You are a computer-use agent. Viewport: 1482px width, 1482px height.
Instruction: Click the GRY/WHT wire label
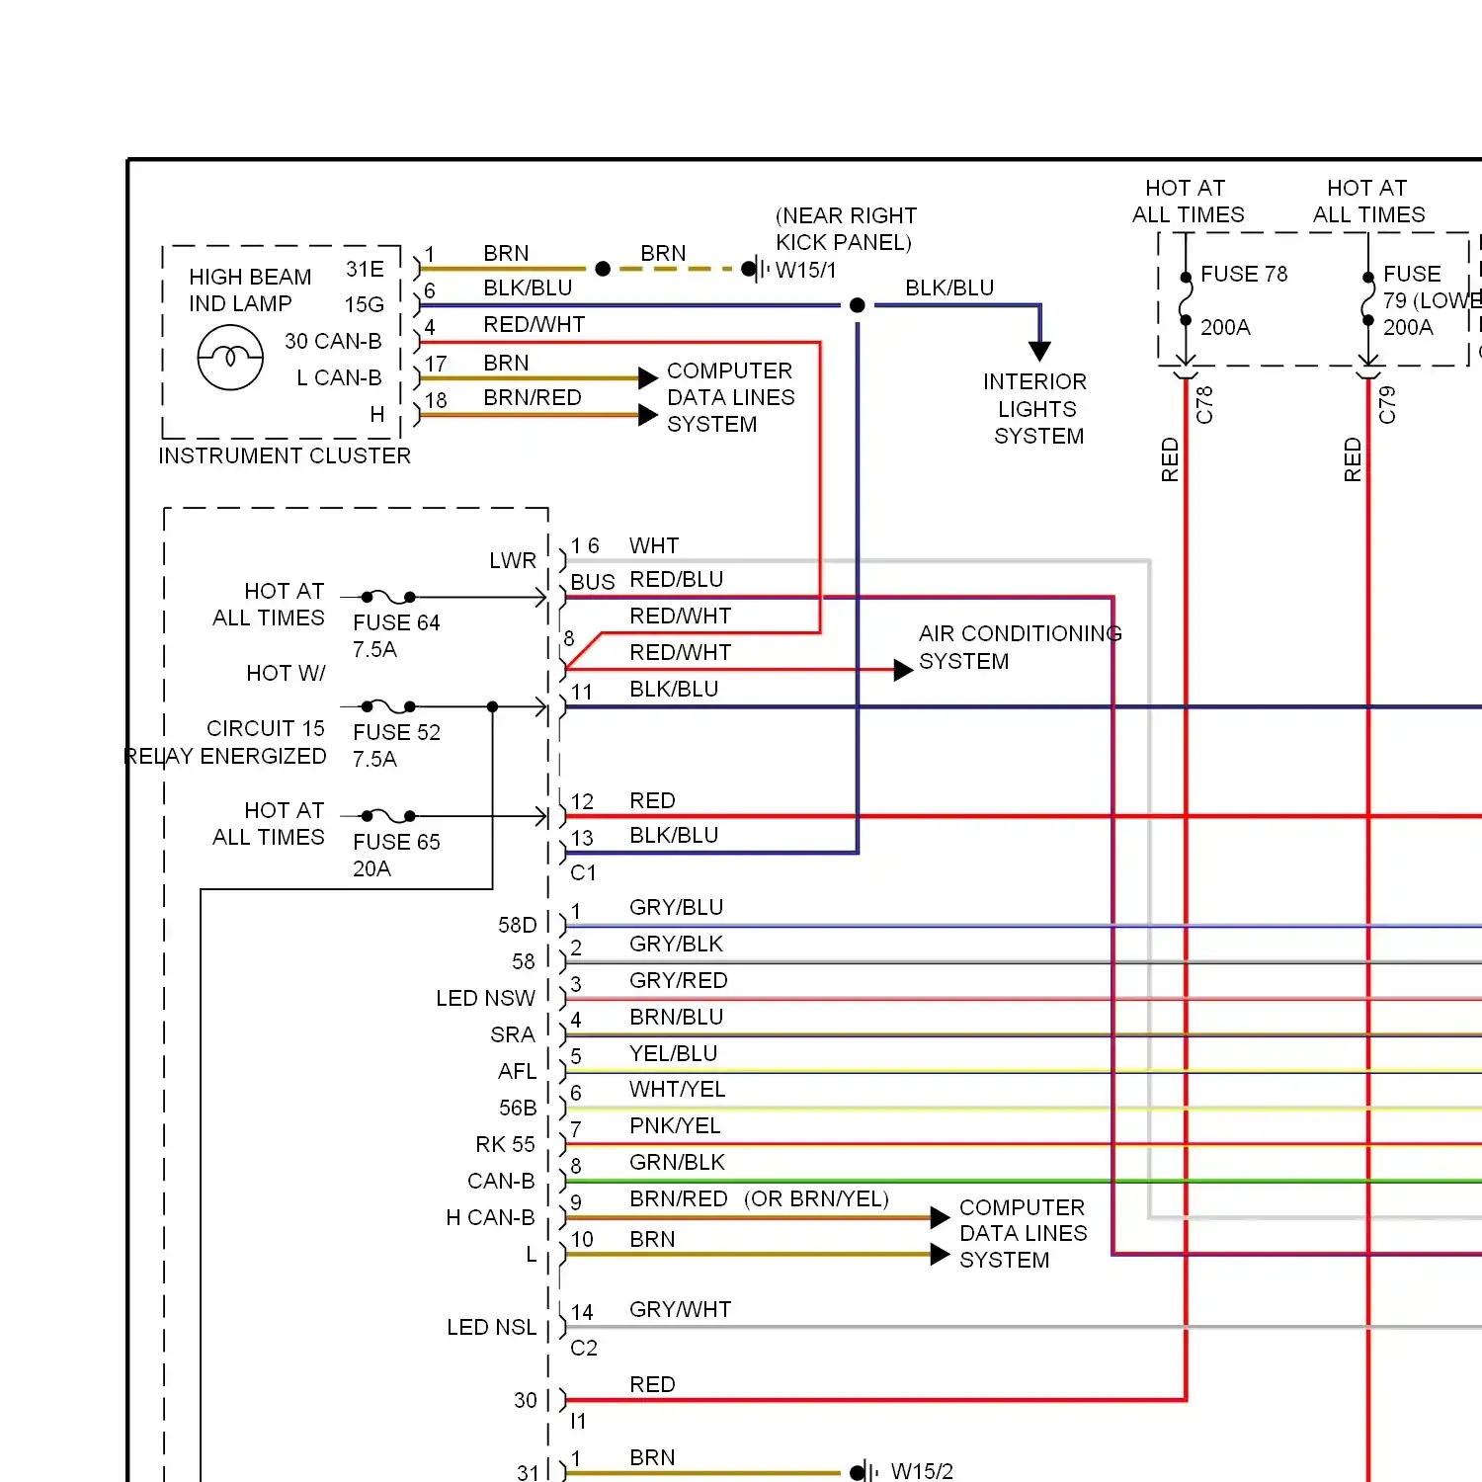tap(680, 1310)
